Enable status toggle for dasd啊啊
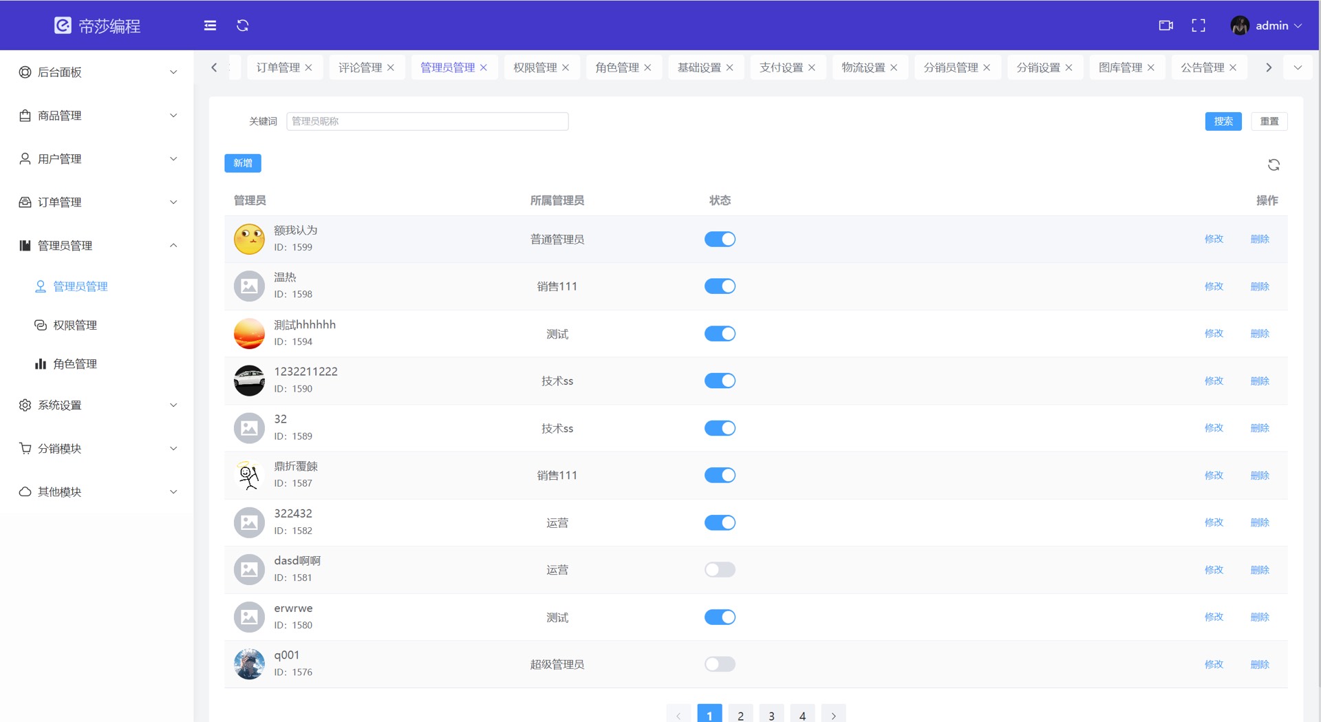 (720, 570)
